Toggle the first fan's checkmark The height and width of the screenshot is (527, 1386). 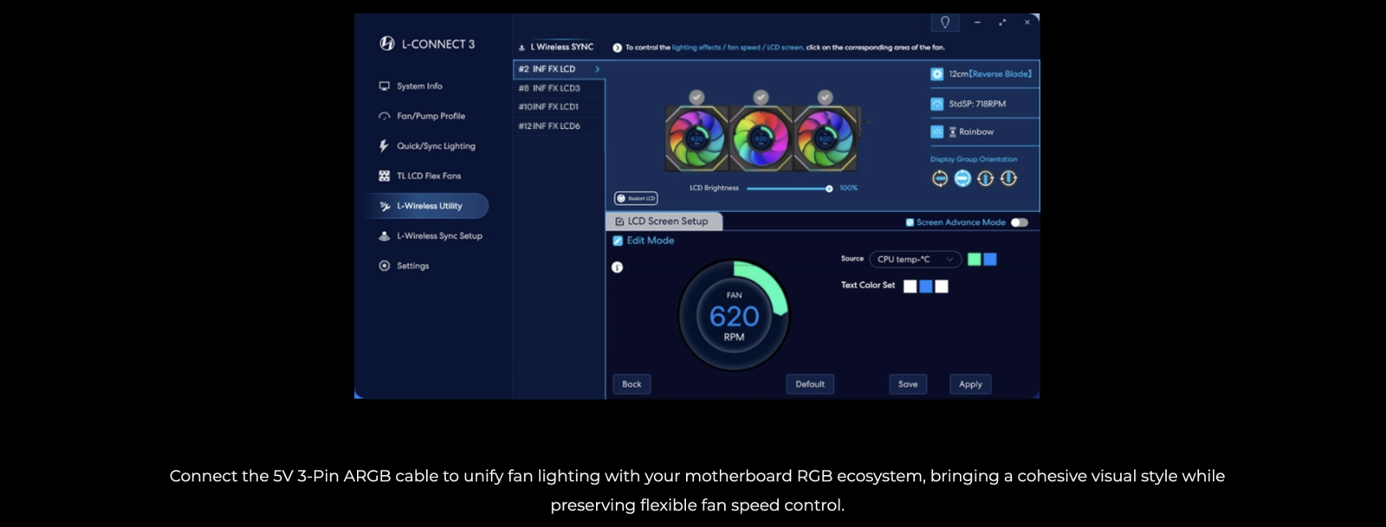click(x=696, y=97)
